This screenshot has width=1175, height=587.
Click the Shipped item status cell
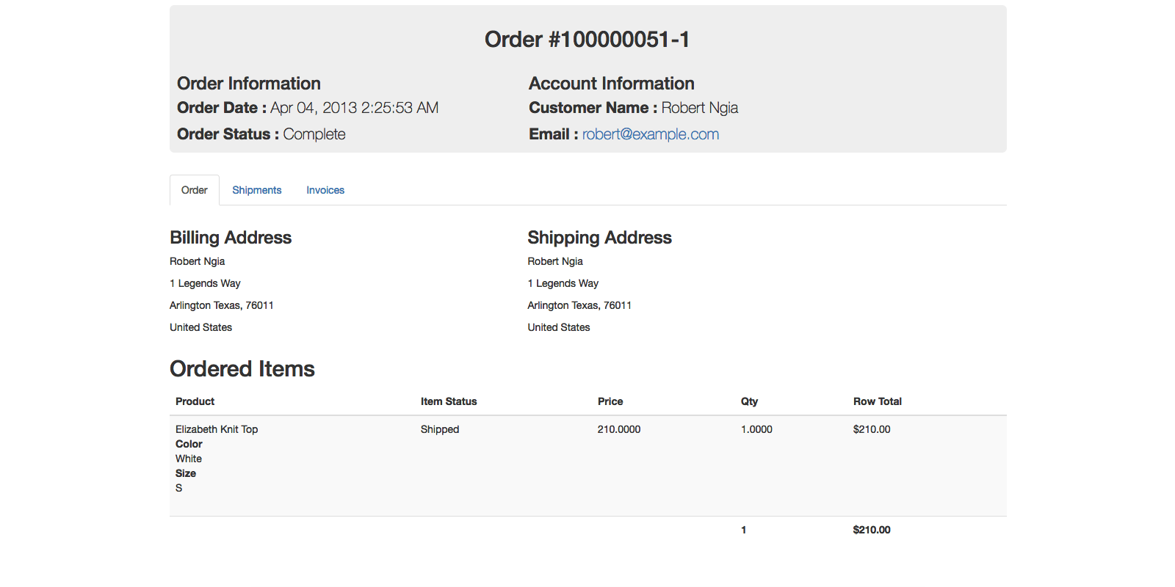440,429
